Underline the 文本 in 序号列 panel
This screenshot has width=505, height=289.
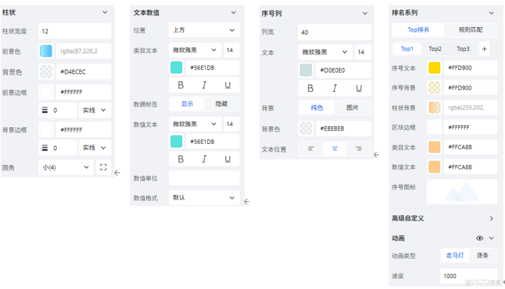click(359, 88)
